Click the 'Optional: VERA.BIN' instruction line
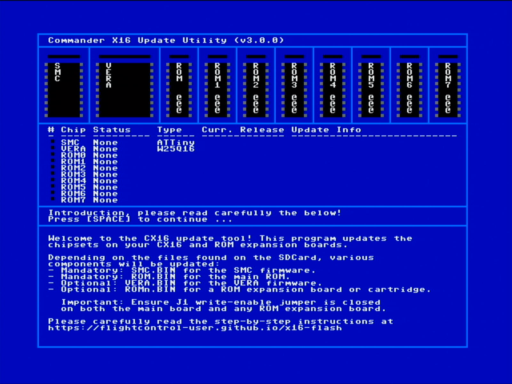The height and width of the screenshot is (384, 512). point(185,283)
